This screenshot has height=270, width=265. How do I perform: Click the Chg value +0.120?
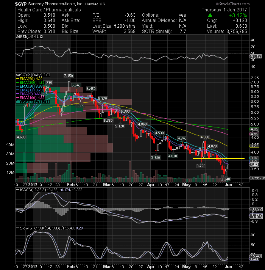coord(240,20)
